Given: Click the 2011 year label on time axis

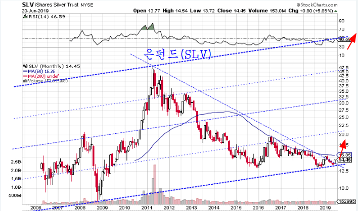Looking at the screenshot, I should click(x=147, y=208).
